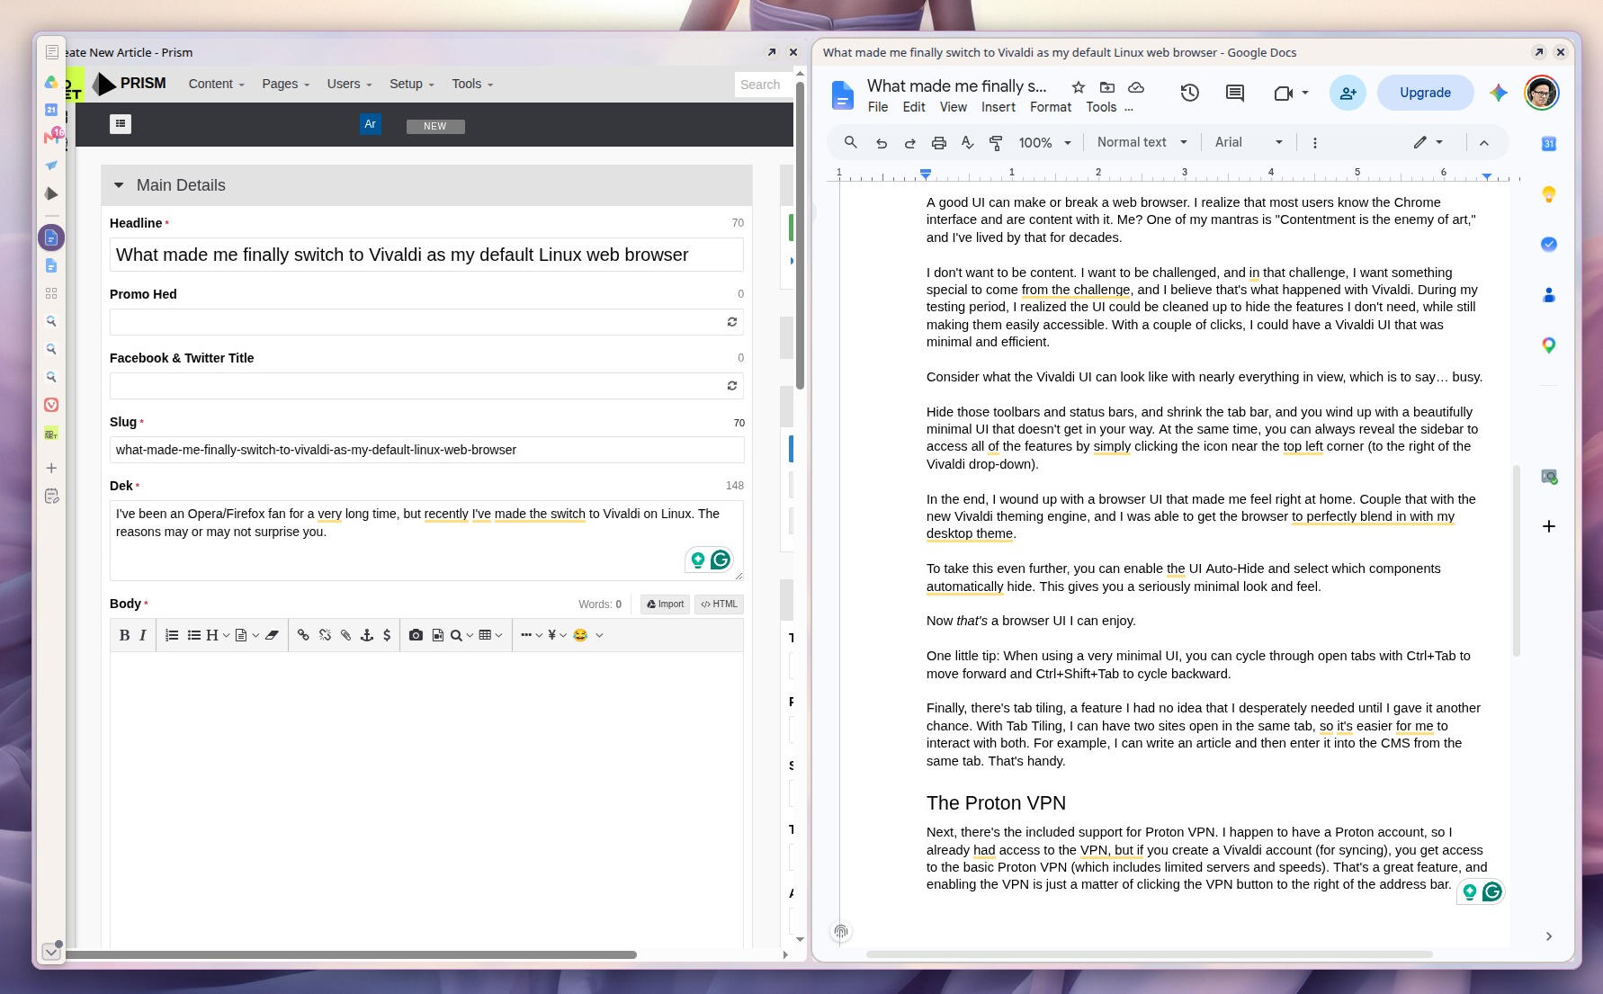Click the video file insert icon
The width and height of the screenshot is (1603, 994).
pyautogui.click(x=437, y=635)
